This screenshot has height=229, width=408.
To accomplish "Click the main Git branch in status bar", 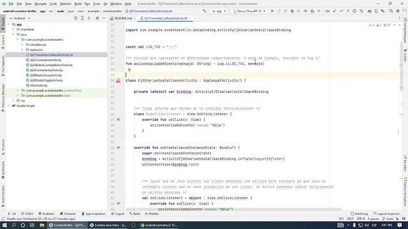I will (388, 219).
